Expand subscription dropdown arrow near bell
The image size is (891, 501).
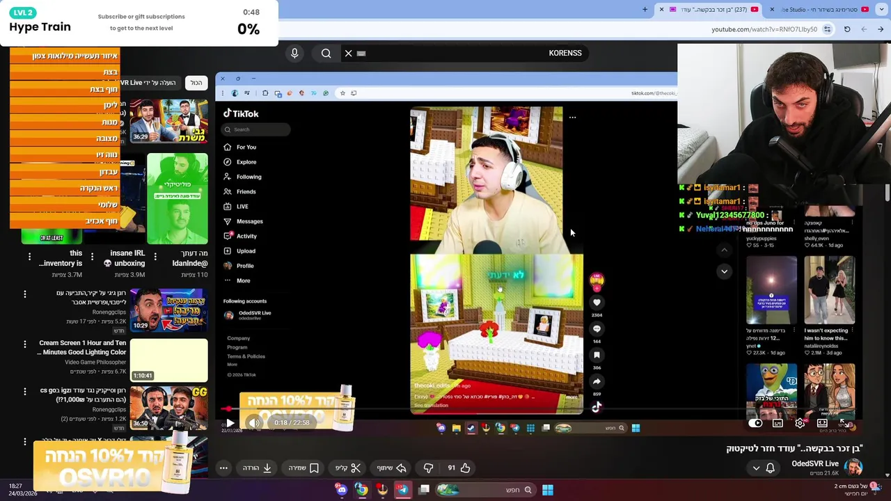tap(756, 468)
